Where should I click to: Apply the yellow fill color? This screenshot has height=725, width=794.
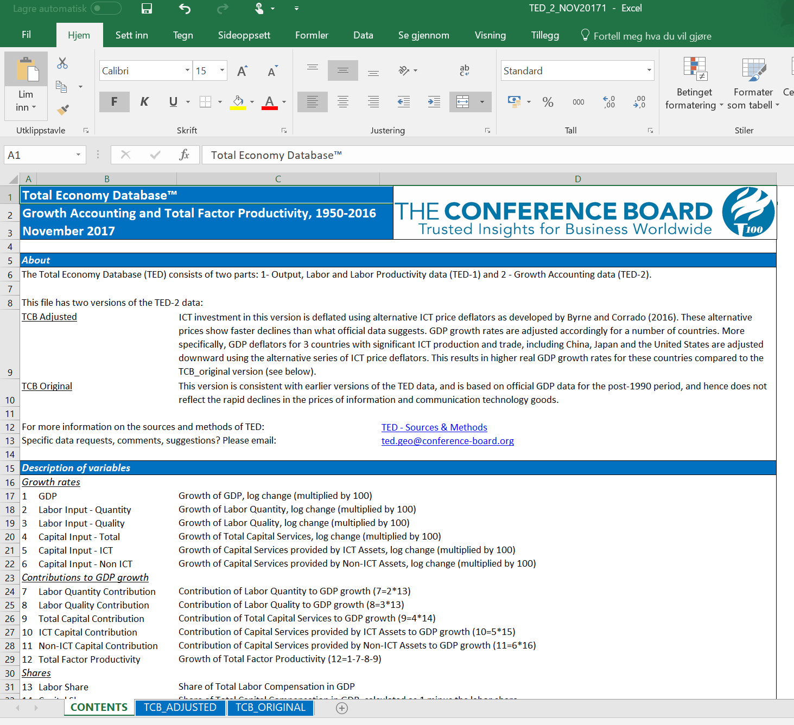[238, 102]
